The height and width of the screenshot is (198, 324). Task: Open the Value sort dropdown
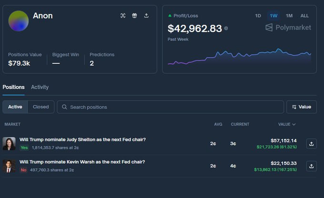[301, 107]
